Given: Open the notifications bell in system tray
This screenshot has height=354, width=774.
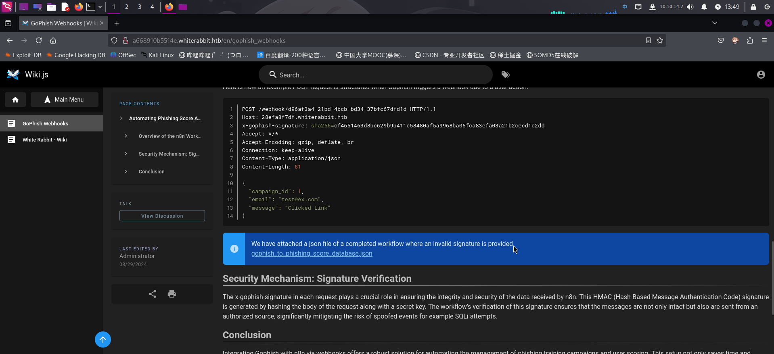Looking at the screenshot, I should click(x=704, y=7).
